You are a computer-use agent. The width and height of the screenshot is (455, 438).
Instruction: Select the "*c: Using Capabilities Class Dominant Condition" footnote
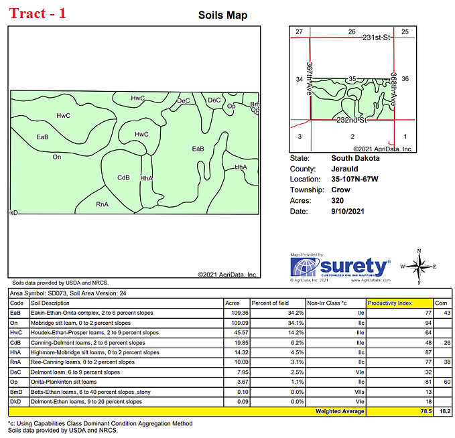point(100,423)
